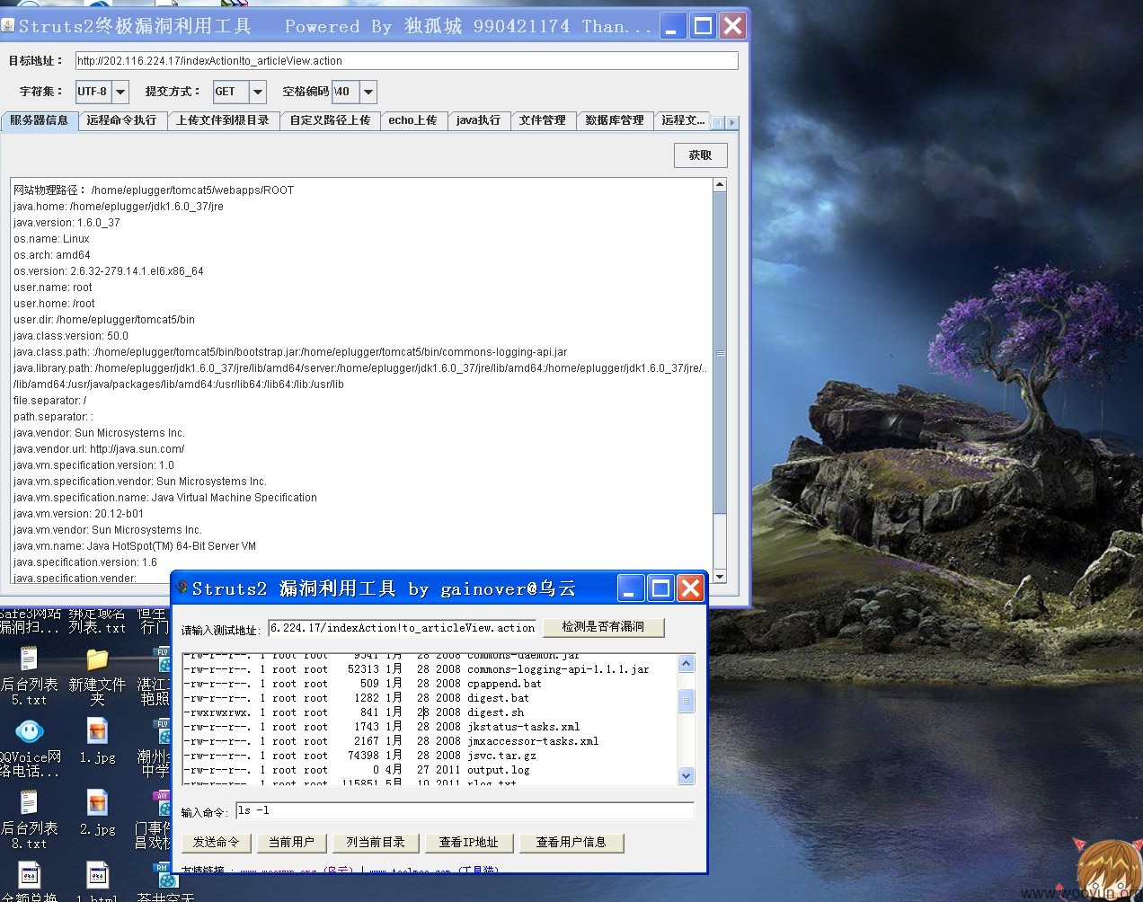Click the java.version: 1.6.0_37 line
1143x902 pixels.
tap(66, 223)
